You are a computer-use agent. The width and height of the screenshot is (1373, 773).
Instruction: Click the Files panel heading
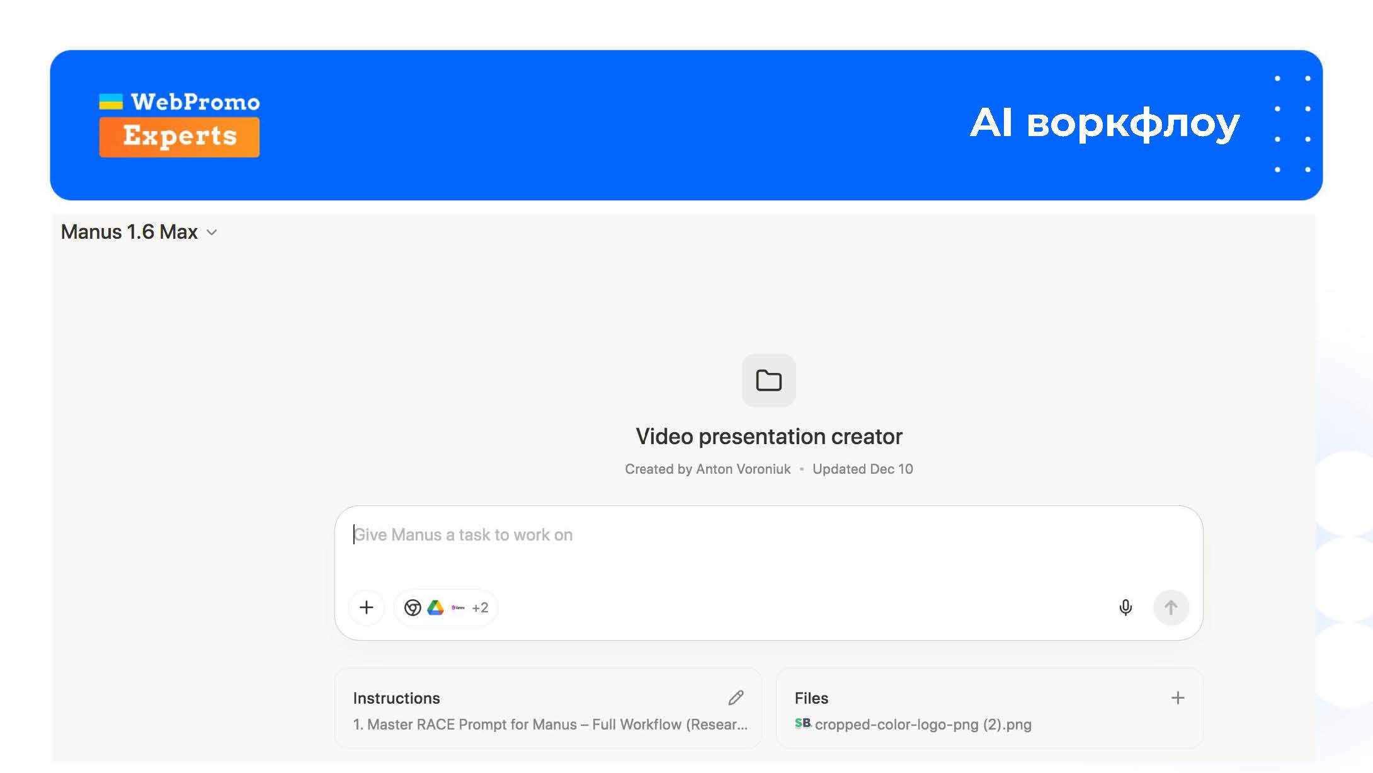tap(811, 698)
